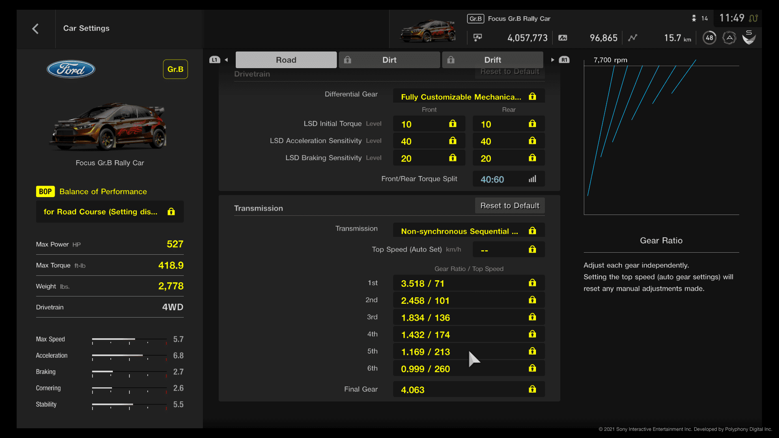Click the lock icon on Dirt tab
This screenshot has width=779, height=438.
pyautogui.click(x=348, y=60)
